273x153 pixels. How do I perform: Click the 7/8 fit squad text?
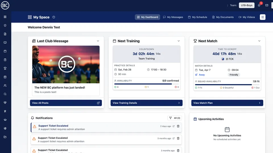tap(256, 81)
